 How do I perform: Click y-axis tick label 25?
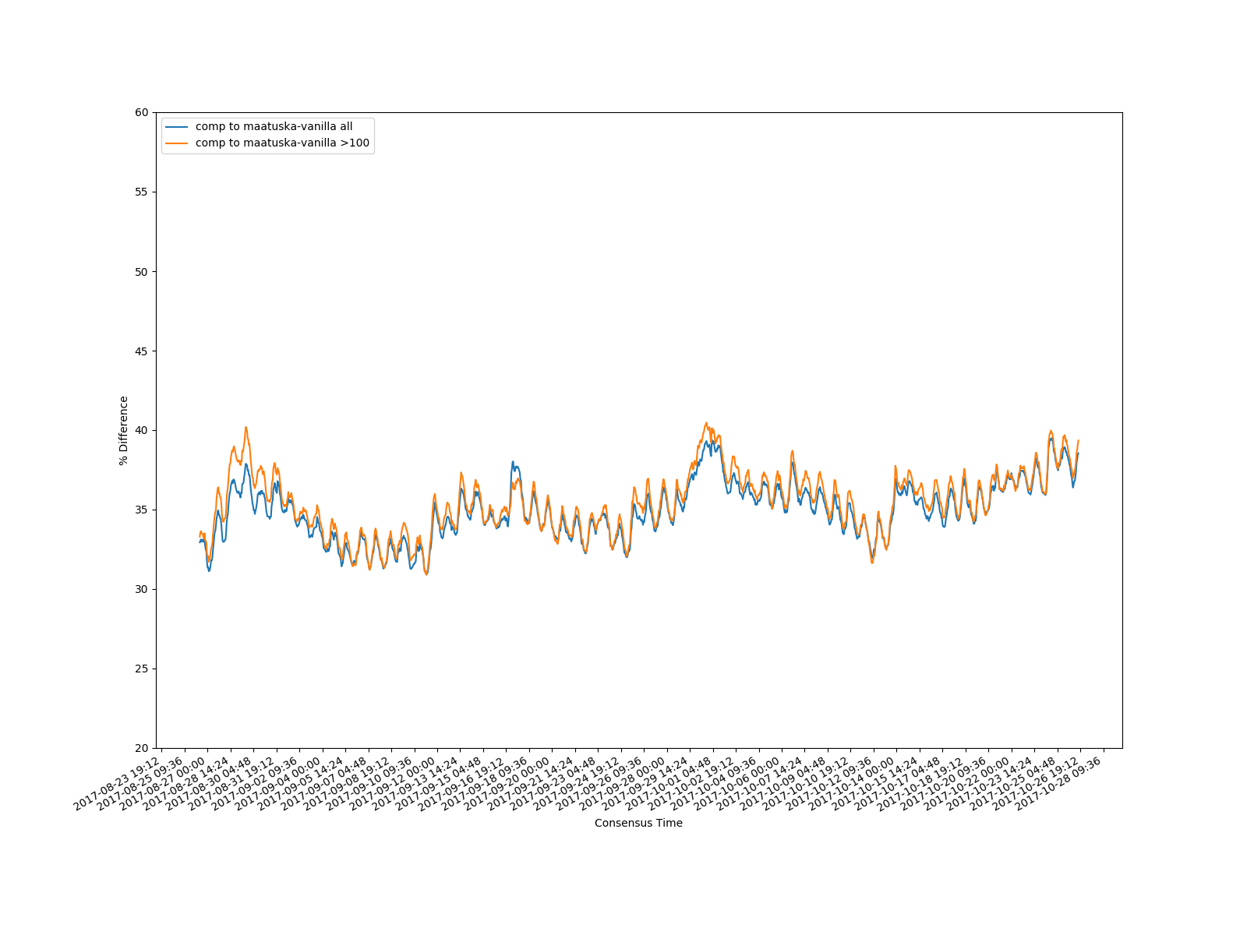click(141, 669)
